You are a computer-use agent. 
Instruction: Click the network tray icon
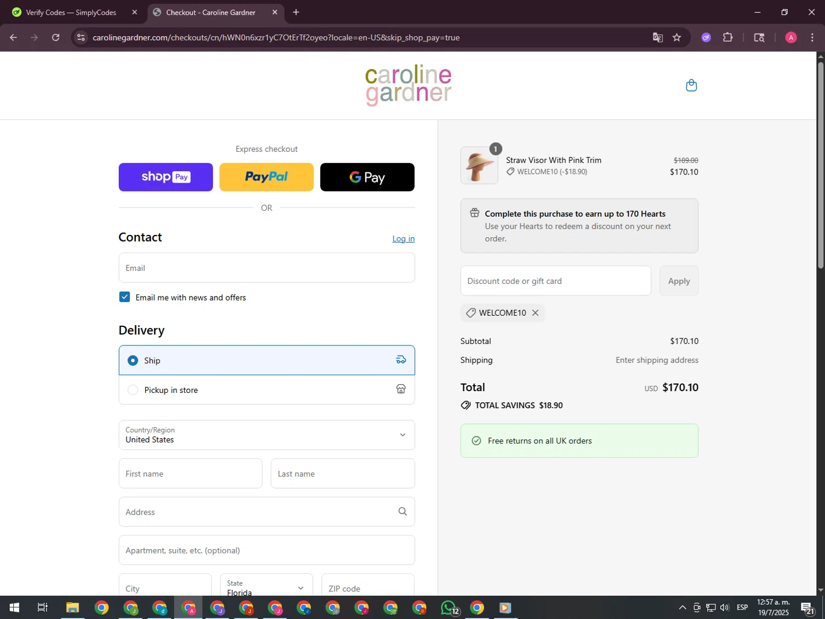pos(711,607)
